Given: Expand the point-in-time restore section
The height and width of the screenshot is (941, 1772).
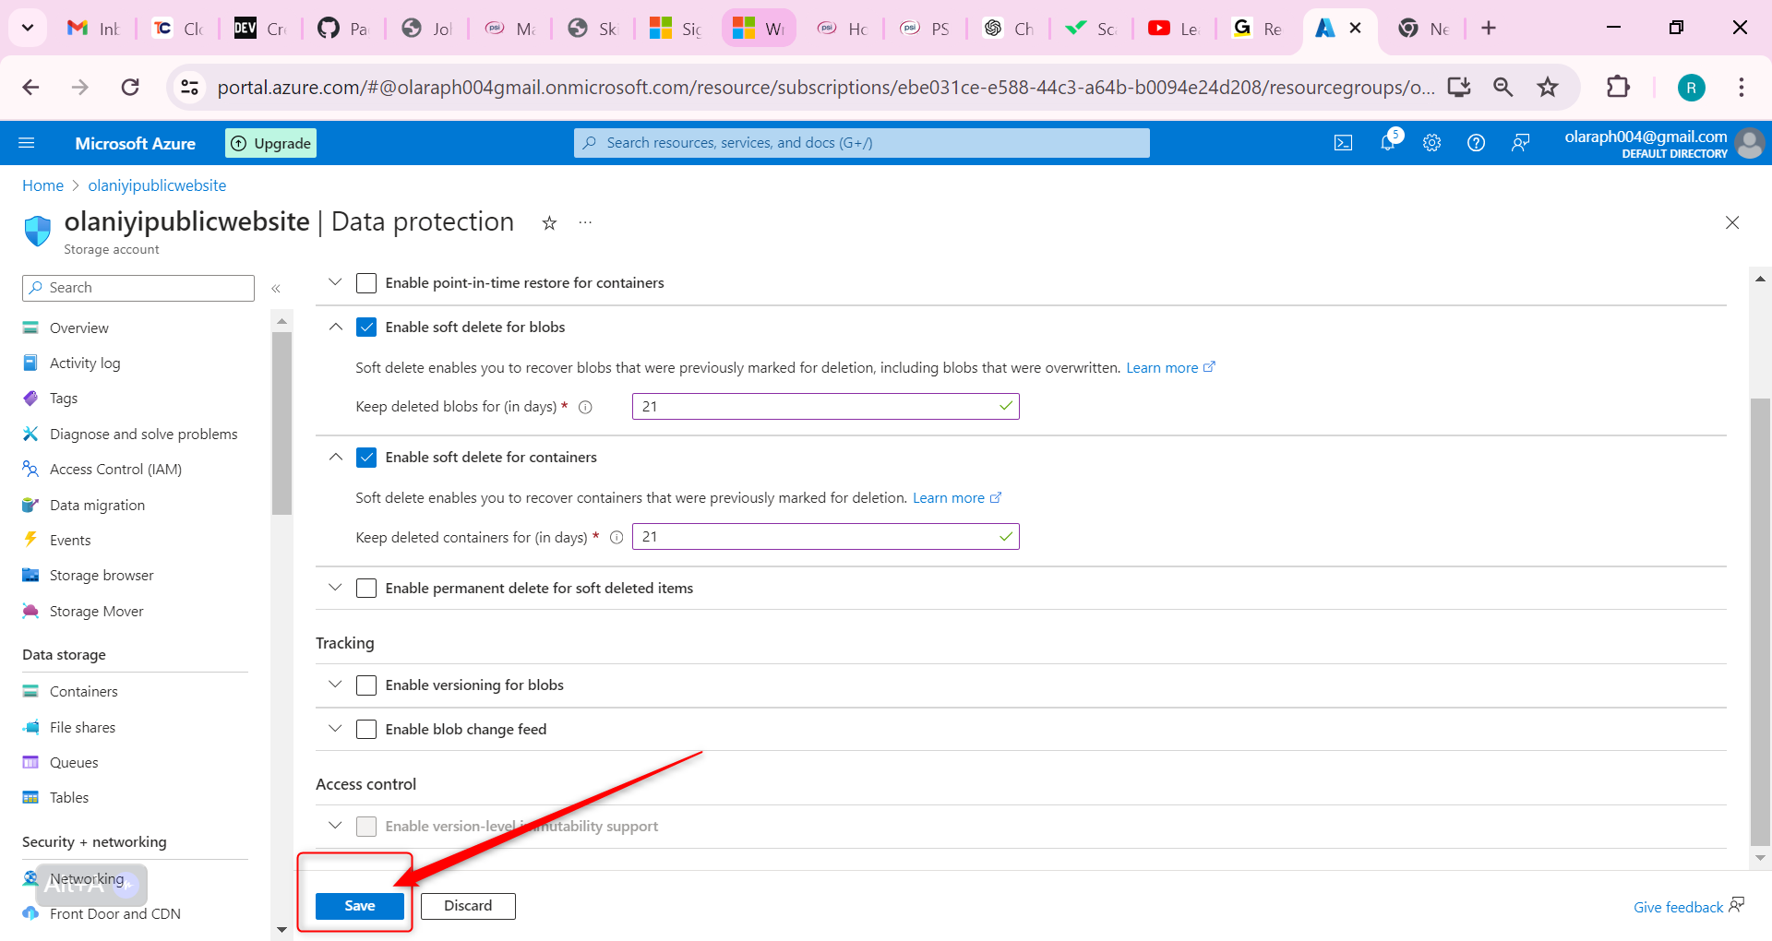Looking at the screenshot, I should click(x=335, y=282).
